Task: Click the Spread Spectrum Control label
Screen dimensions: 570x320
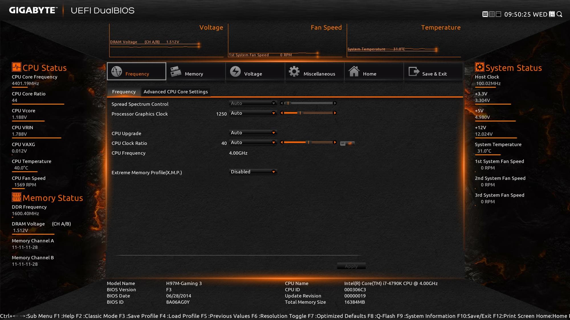Action: [140, 104]
